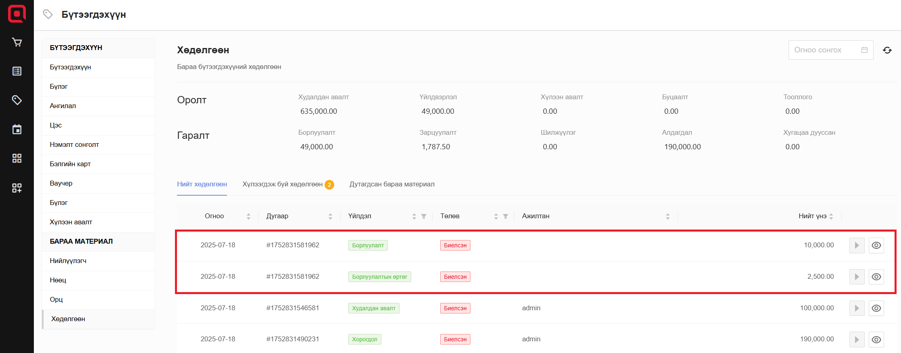Select the price tag icon in sidebar

coord(17,100)
